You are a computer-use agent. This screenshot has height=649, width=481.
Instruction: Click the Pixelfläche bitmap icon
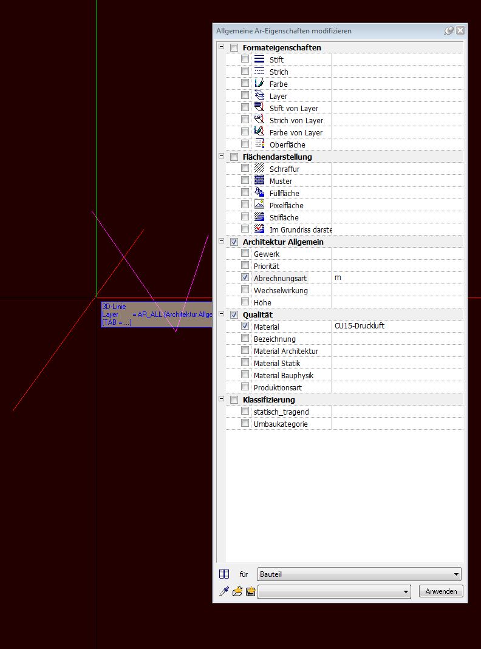(x=259, y=205)
